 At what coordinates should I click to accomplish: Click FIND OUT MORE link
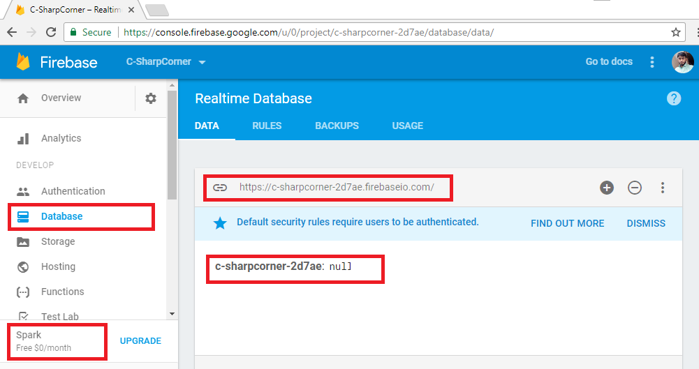point(567,223)
